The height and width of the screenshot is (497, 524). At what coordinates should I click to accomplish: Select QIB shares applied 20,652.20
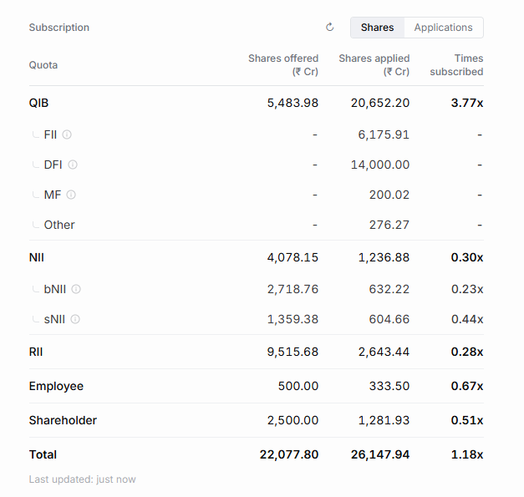click(380, 103)
